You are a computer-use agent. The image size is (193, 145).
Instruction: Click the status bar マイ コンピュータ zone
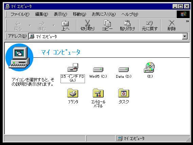152,139
